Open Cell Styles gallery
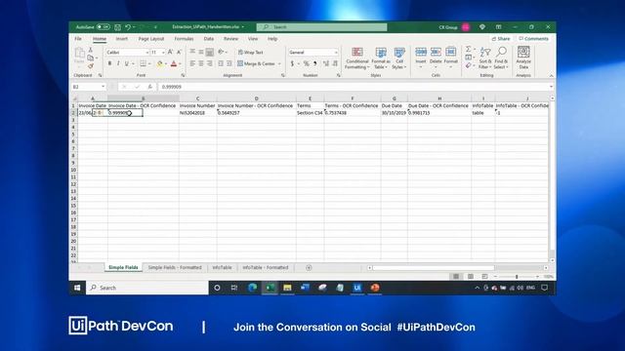Image resolution: width=625 pixels, height=351 pixels. pos(399,58)
